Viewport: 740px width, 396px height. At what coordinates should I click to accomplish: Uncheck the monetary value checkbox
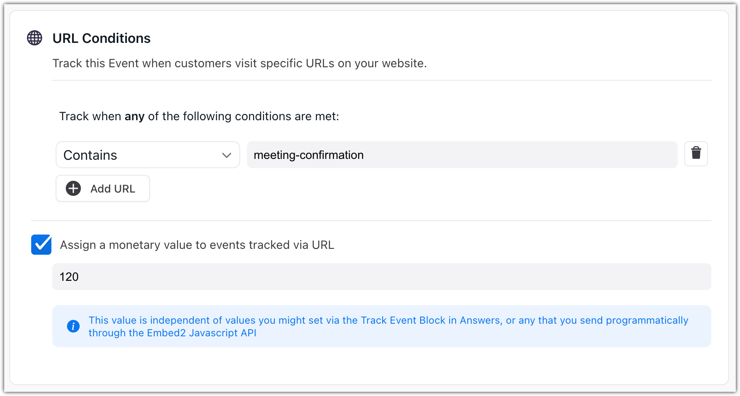pyautogui.click(x=41, y=245)
